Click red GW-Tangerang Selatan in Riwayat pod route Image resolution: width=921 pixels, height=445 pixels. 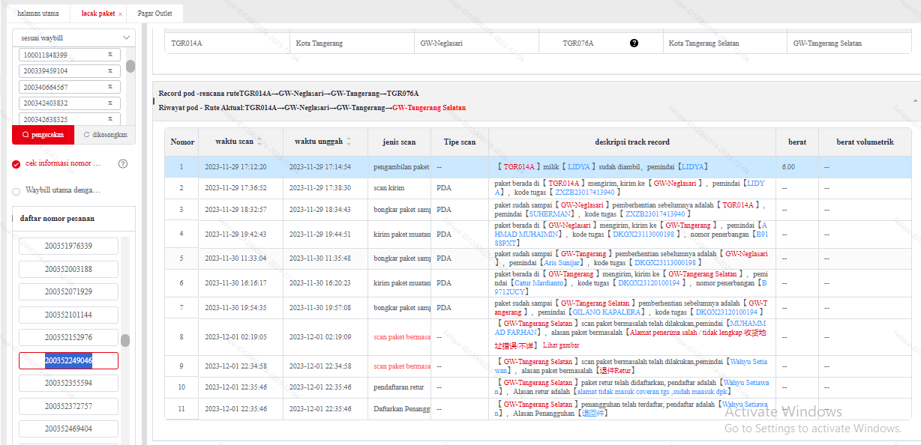click(x=429, y=108)
